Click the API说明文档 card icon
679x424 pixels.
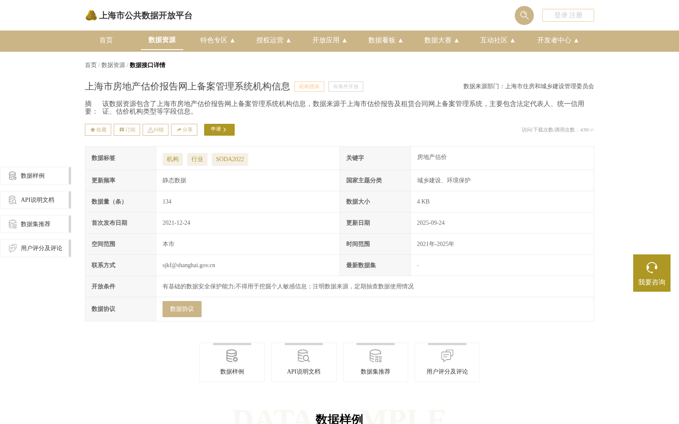click(304, 356)
